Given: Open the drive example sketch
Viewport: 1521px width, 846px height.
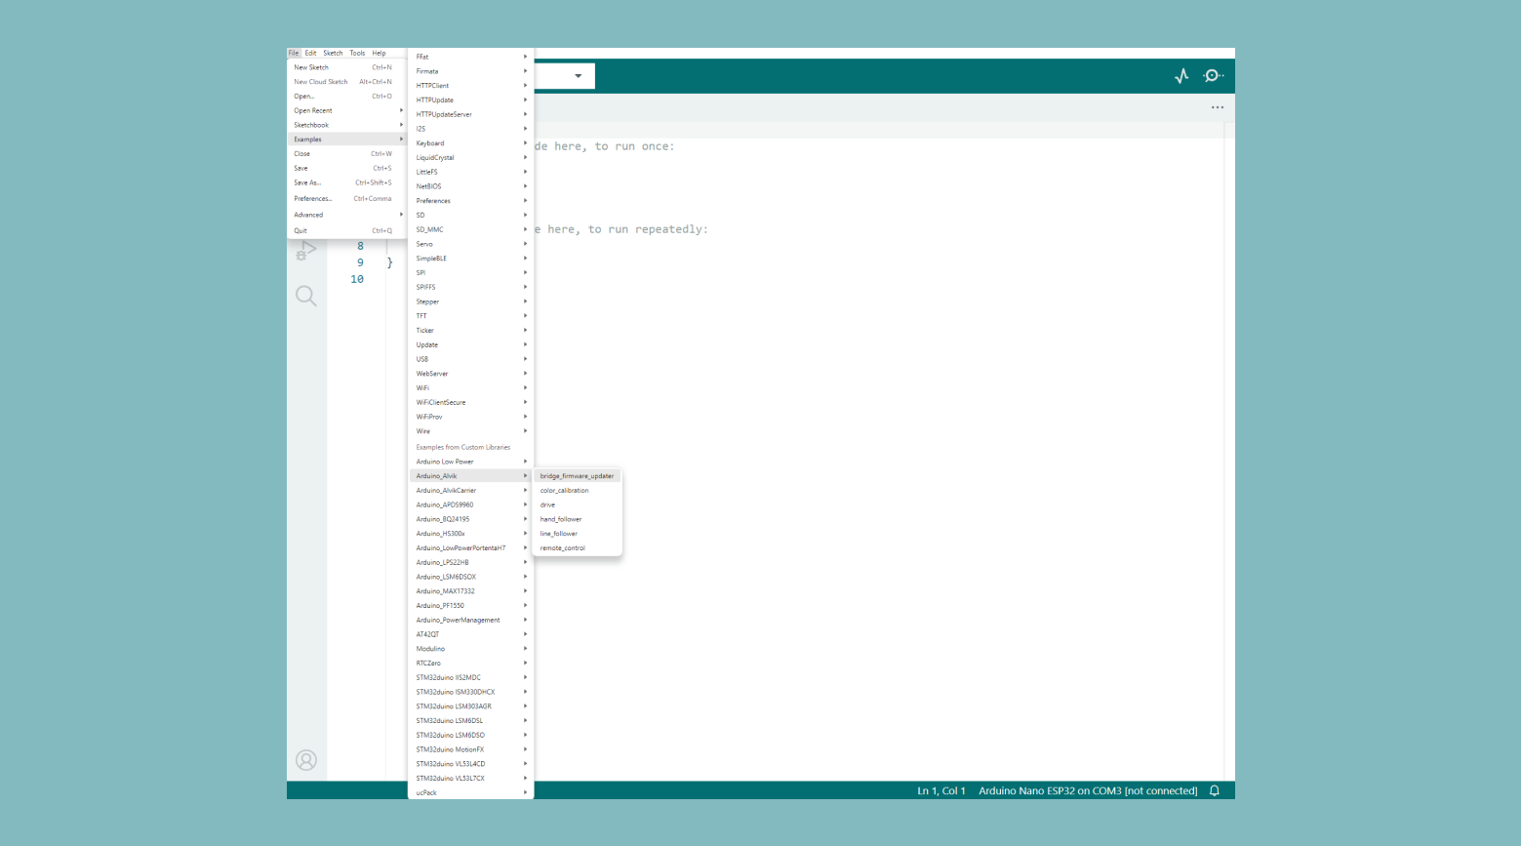Looking at the screenshot, I should (x=578, y=505).
